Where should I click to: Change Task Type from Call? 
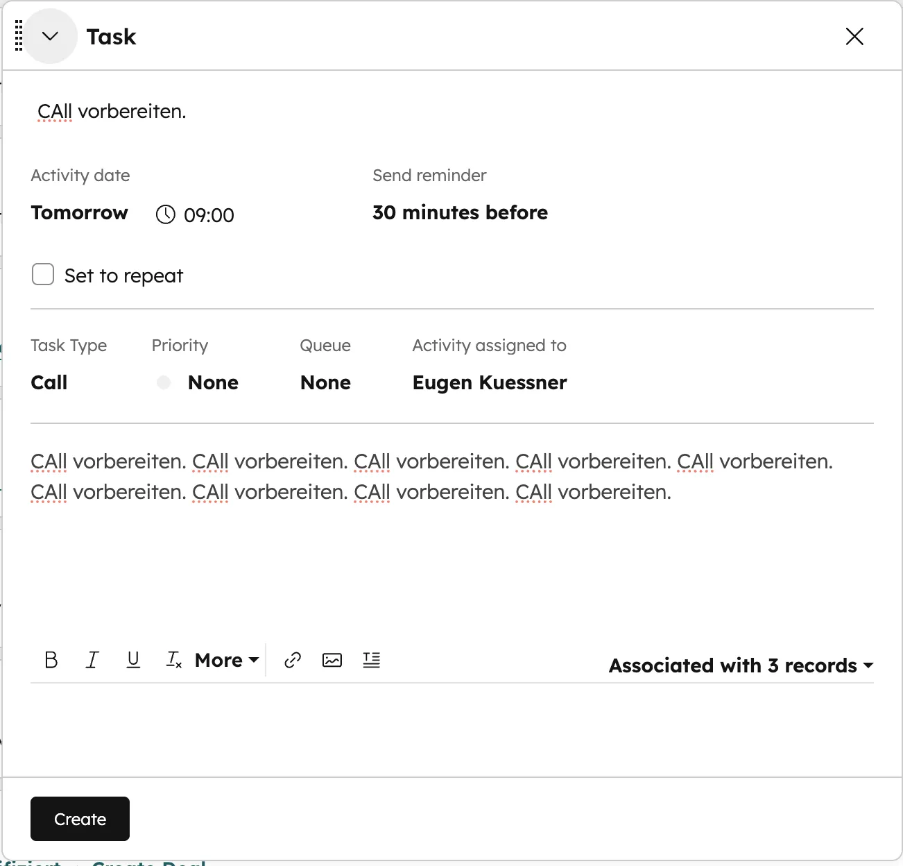(49, 382)
